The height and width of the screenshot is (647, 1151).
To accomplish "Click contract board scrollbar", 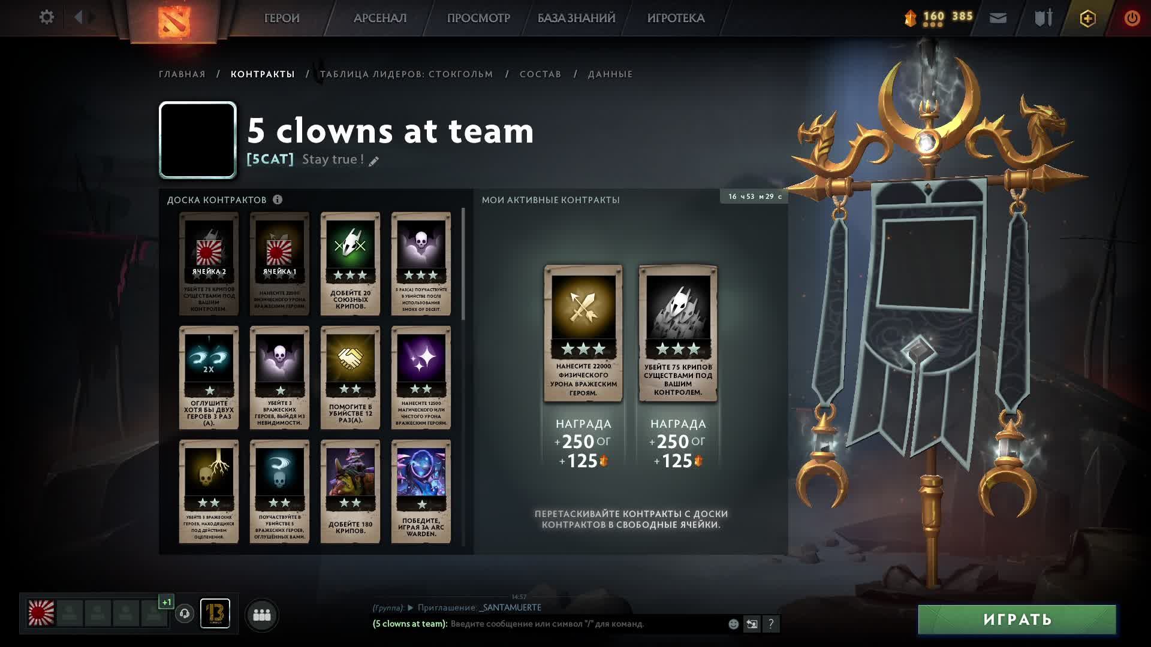I will coord(463,264).
